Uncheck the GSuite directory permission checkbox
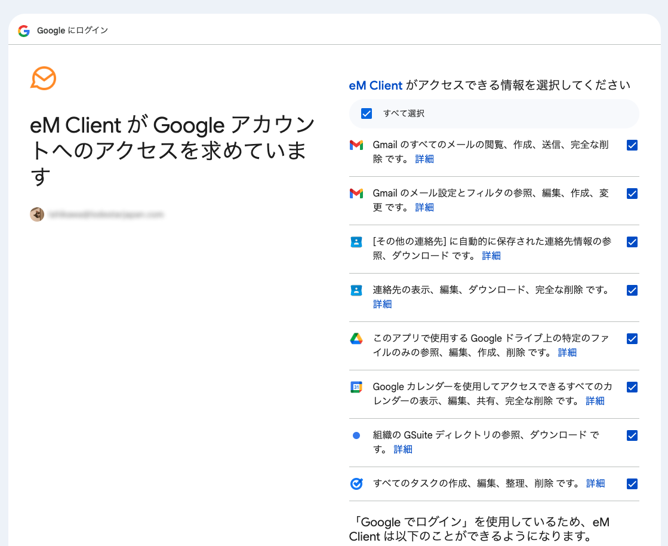The width and height of the screenshot is (668, 546). (632, 435)
